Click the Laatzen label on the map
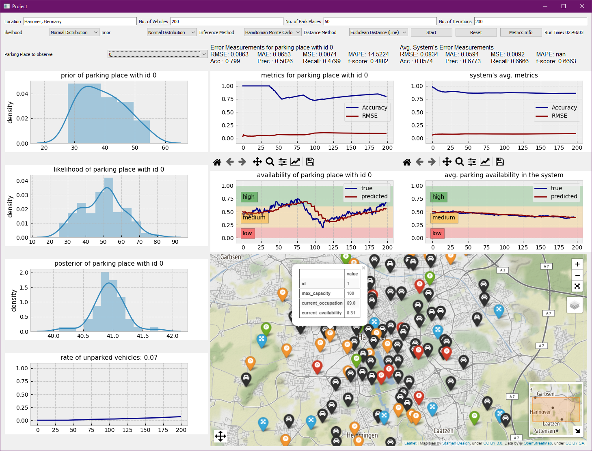 coord(443,431)
